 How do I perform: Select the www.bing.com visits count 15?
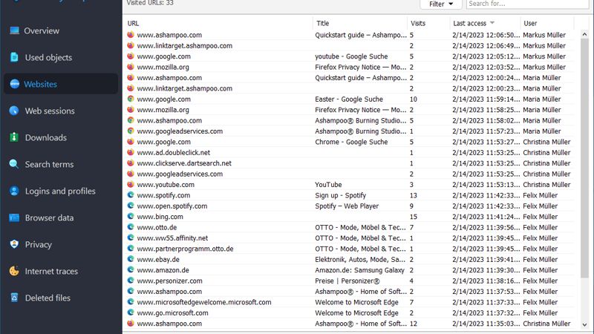click(413, 217)
